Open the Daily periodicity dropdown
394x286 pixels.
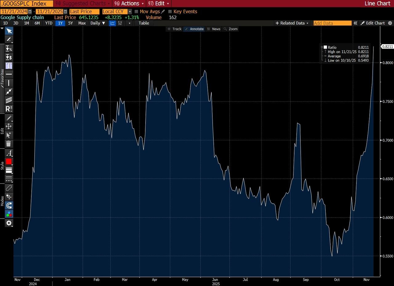[x=98, y=23]
